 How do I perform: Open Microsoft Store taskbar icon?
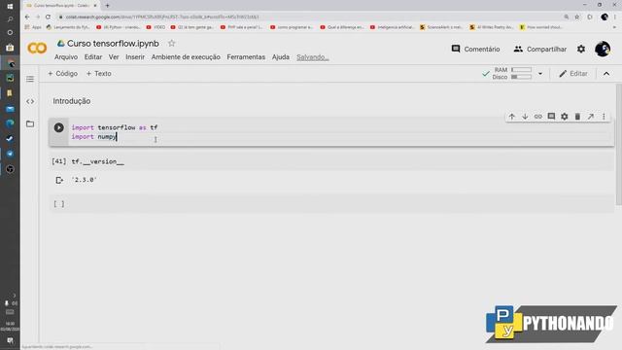click(10, 48)
